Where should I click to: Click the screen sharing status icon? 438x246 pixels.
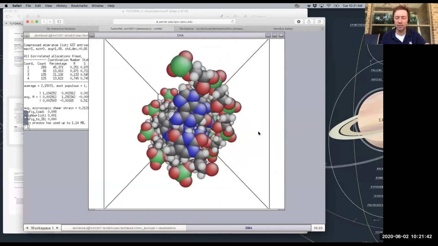297,5
